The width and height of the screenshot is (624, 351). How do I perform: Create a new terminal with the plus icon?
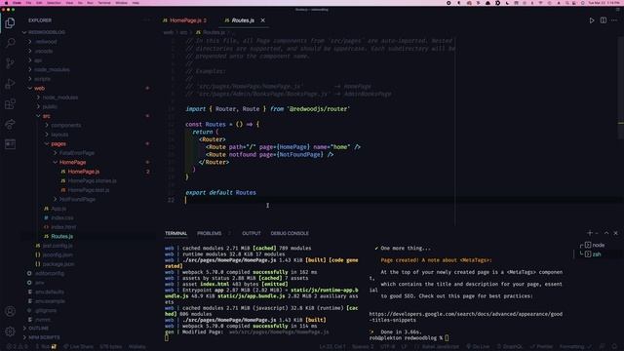point(590,233)
